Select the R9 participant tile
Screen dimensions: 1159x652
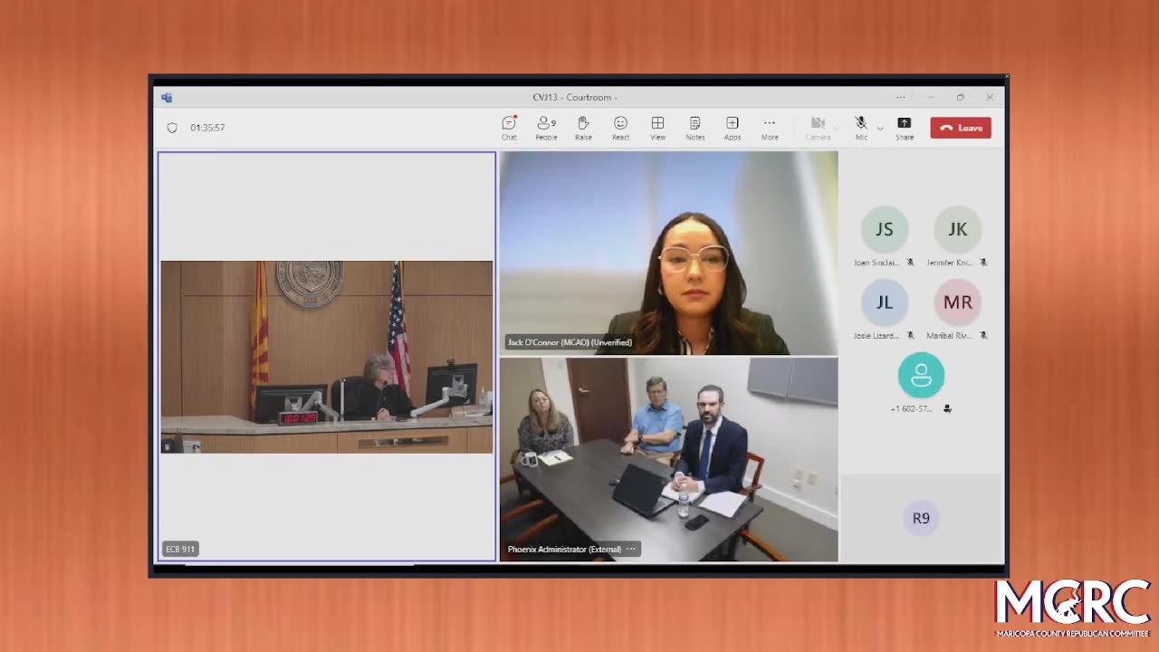point(921,518)
